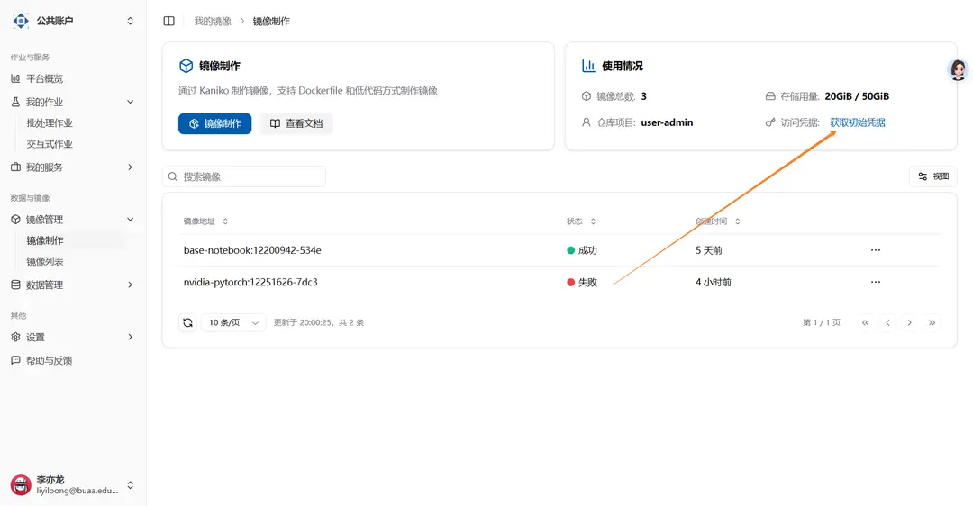Open the 10 条/页 page size dropdown
This screenshot has height=506, width=973.
pyautogui.click(x=233, y=322)
